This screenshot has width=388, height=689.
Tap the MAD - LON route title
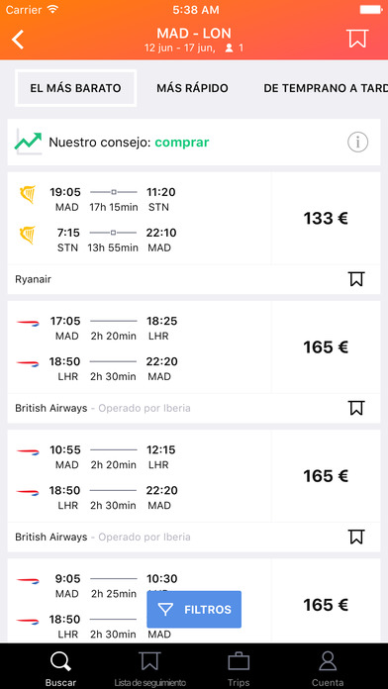[x=194, y=34]
